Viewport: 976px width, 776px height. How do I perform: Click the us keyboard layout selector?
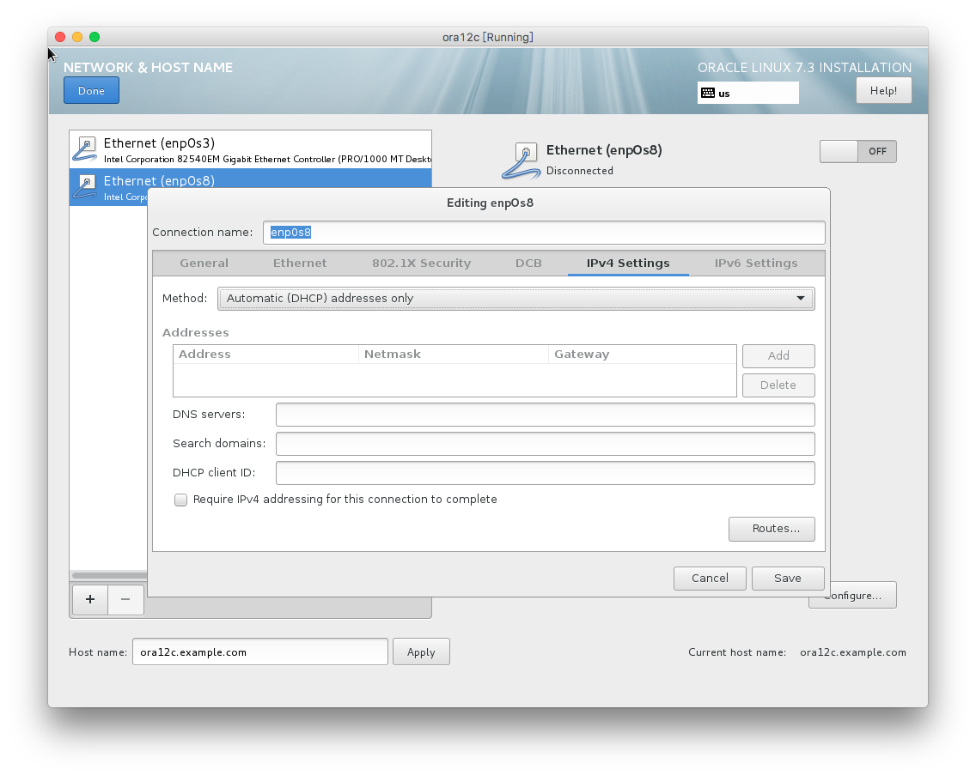(747, 94)
